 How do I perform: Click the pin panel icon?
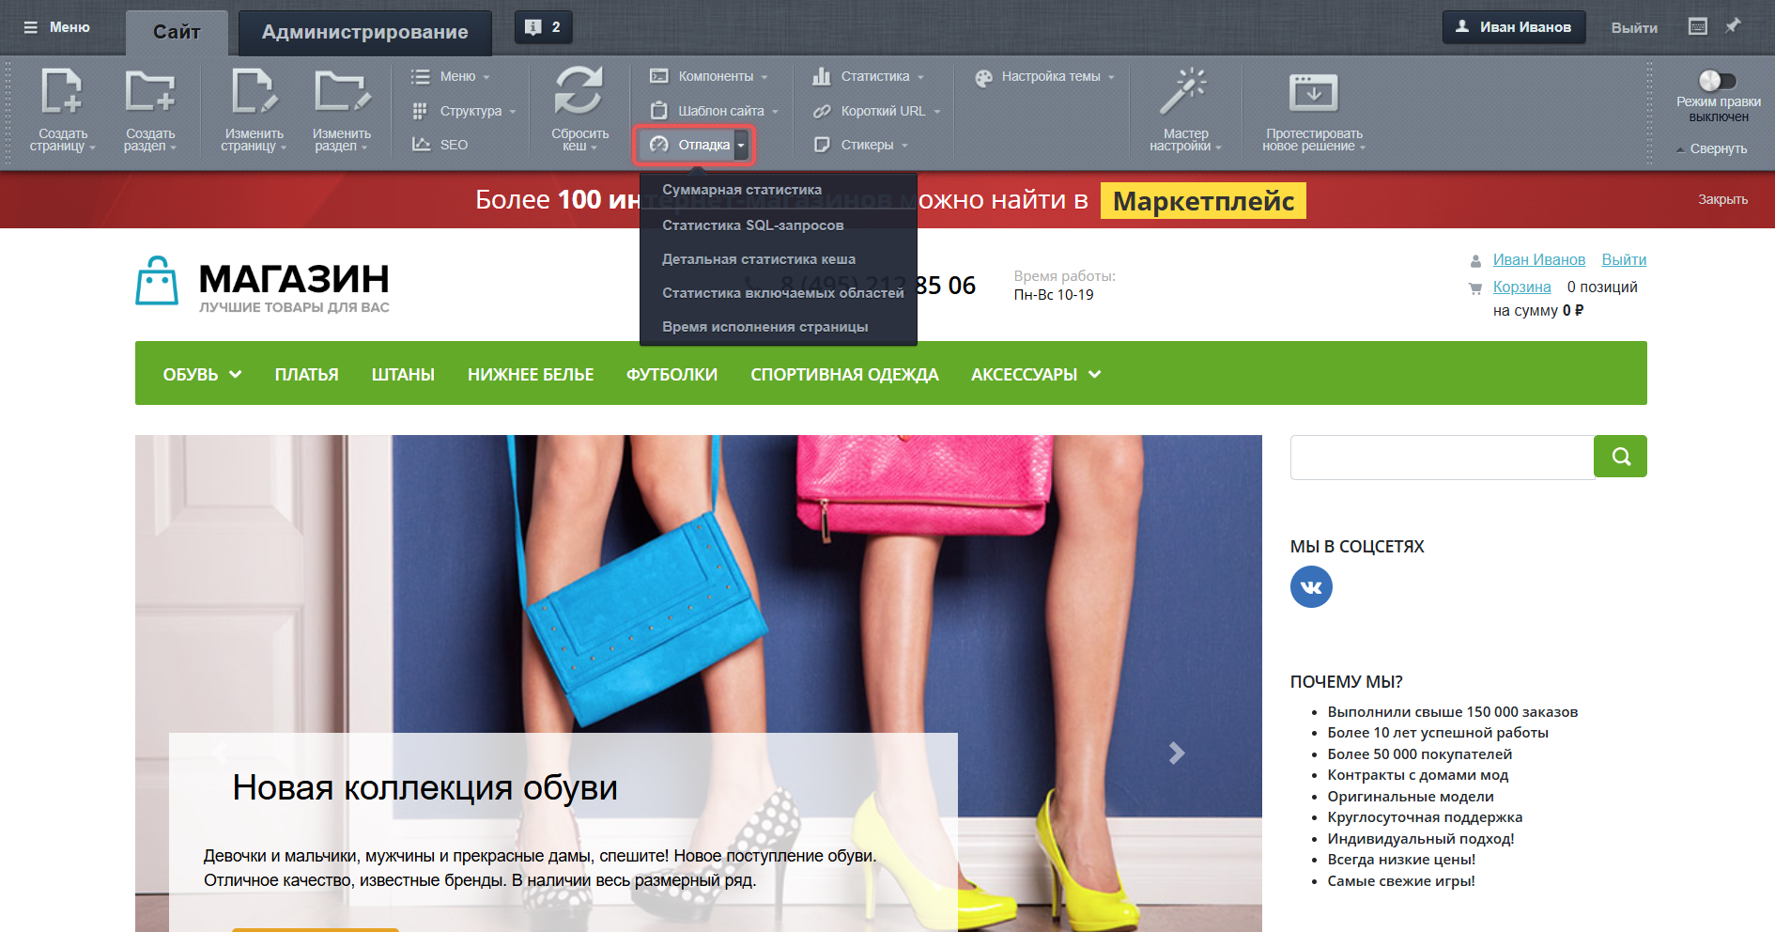1733,26
